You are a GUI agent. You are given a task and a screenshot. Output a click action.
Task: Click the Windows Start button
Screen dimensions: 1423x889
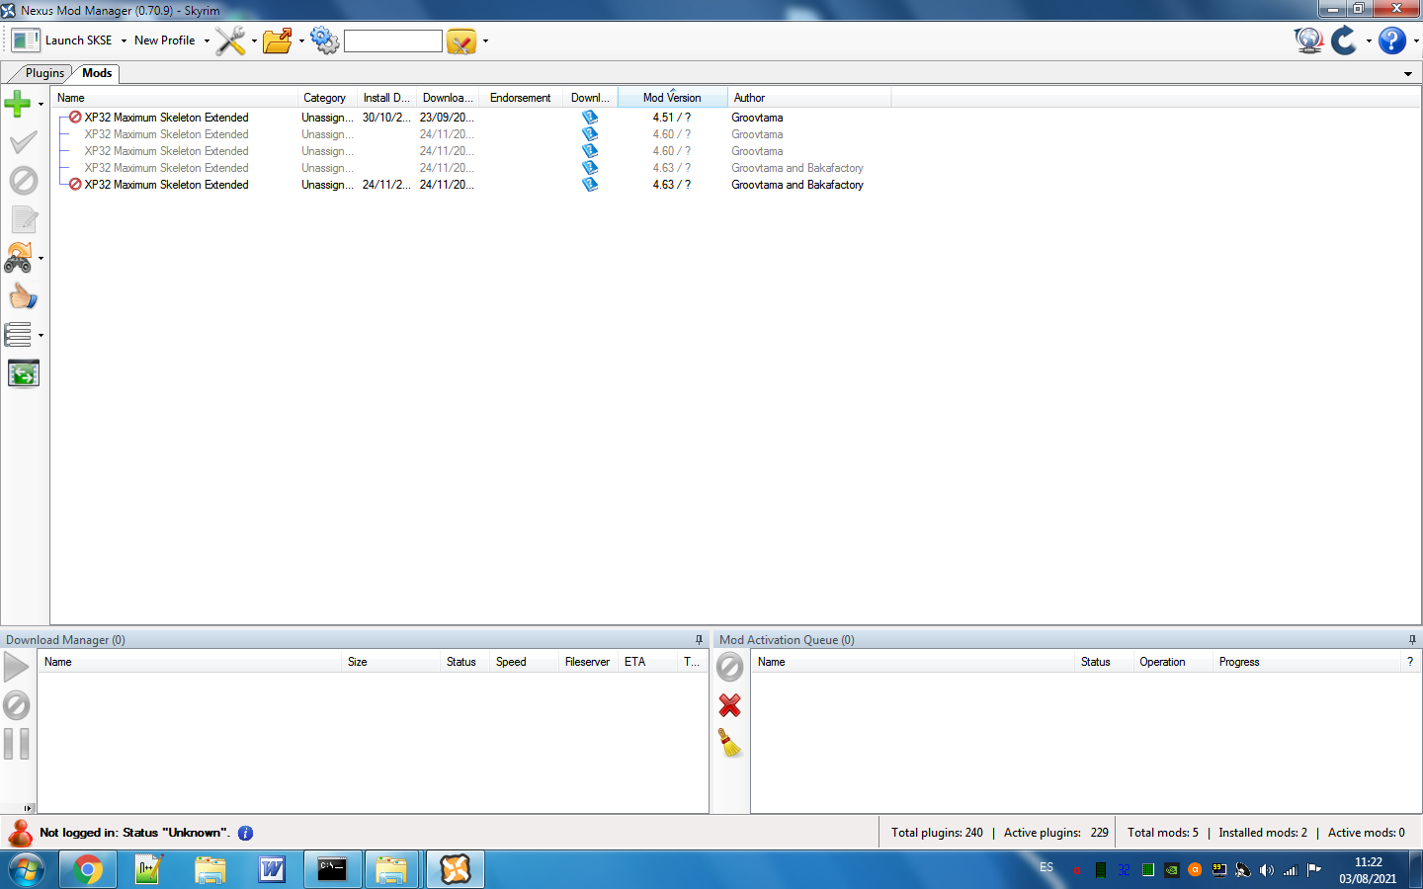pyautogui.click(x=26, y=869)
